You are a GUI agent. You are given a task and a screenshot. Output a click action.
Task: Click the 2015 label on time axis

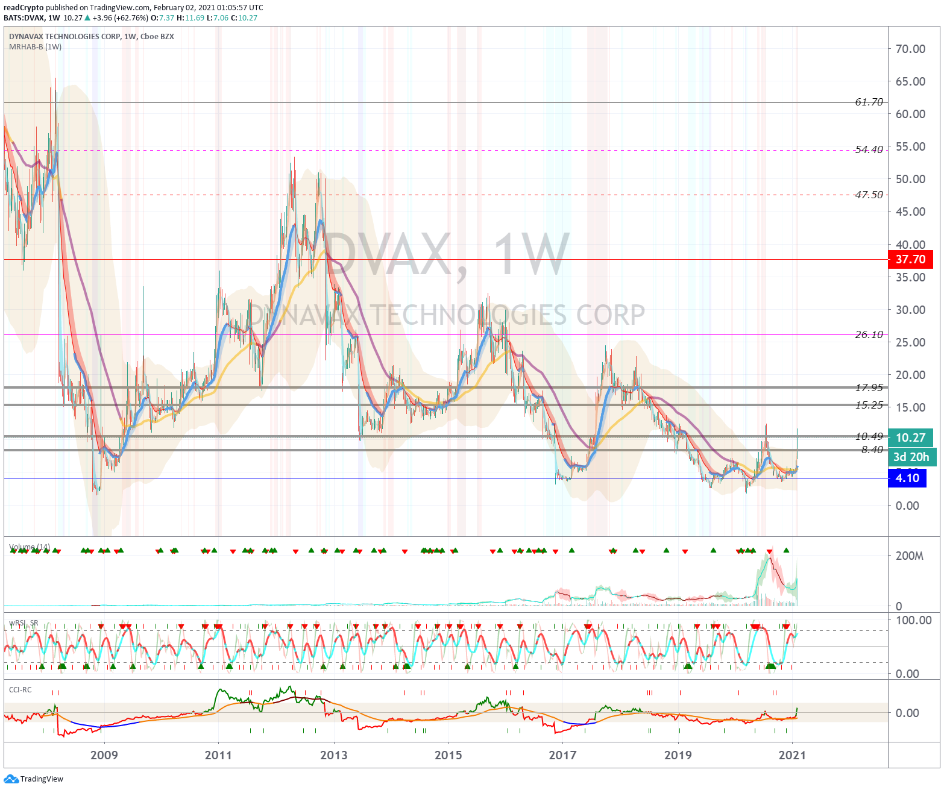[448, 755]
